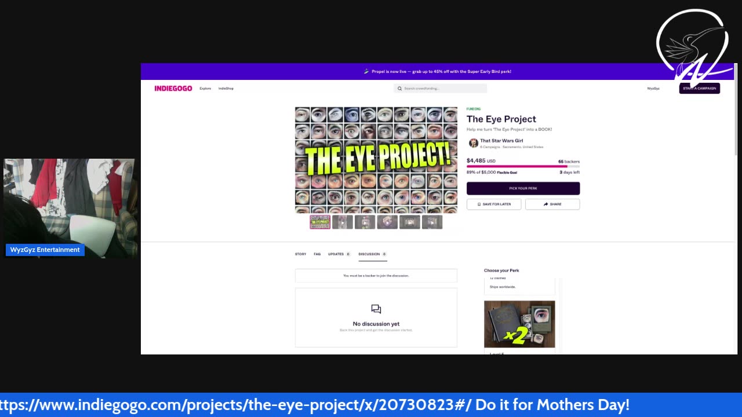The height and width of the screenshot is (417, 742).
Task: Click the FUNDING status label
Action: point(474,109)
